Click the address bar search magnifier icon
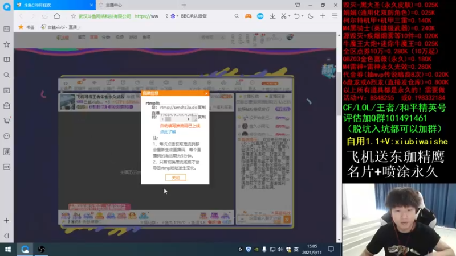This screenshot has width=456, height=256. click(x=237, y=16)
